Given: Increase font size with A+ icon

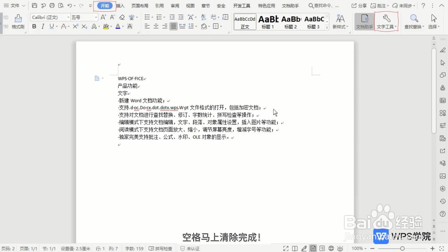Looking at the screenshot, I should pos(103,17).
